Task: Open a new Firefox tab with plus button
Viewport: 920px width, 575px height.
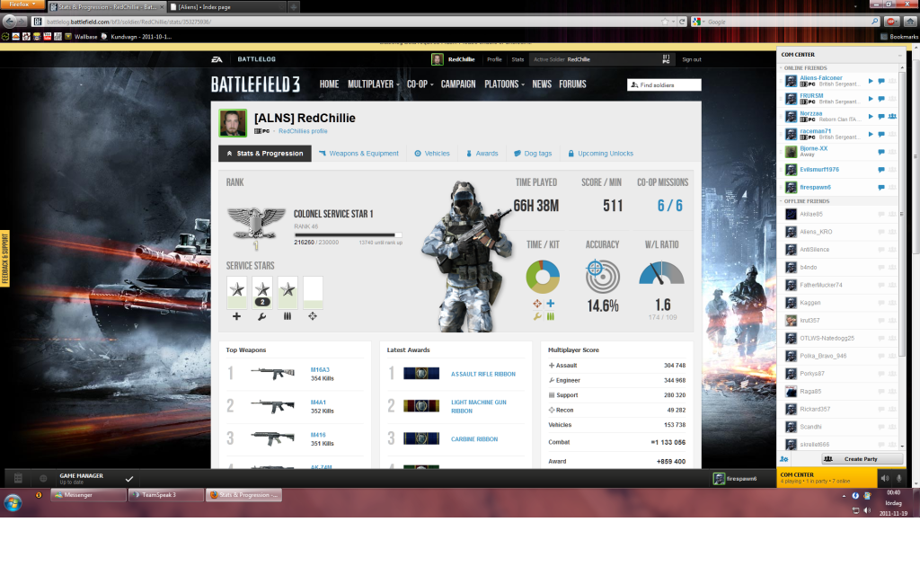Action: pyautogui.click(x=294, y=7)
